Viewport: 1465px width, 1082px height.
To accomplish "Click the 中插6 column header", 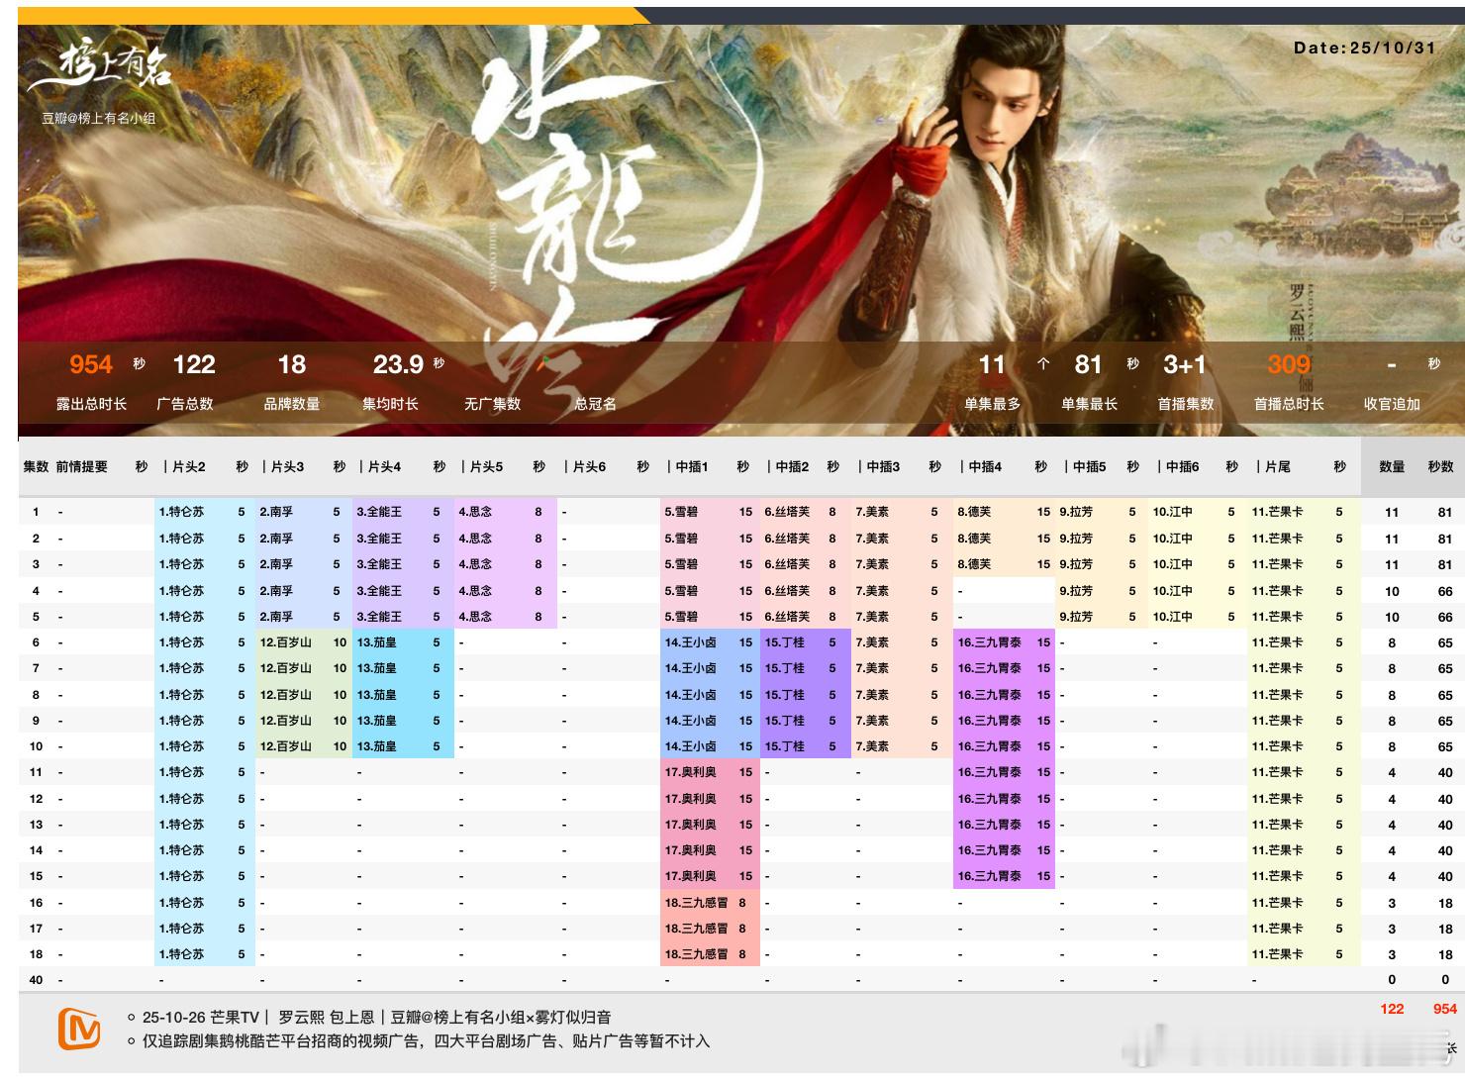I will coord(1178,466).
